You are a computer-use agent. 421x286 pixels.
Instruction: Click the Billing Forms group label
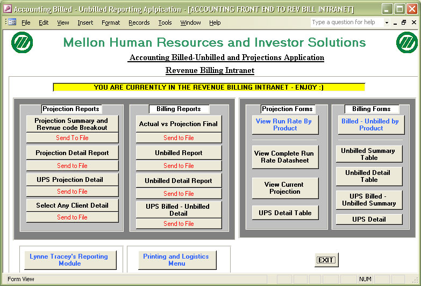click(372, 109)
